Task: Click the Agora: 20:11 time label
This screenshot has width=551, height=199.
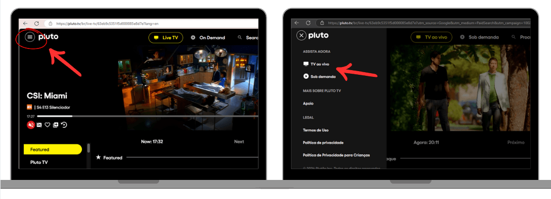Action: pyautogui.click(x=426, y=142)
